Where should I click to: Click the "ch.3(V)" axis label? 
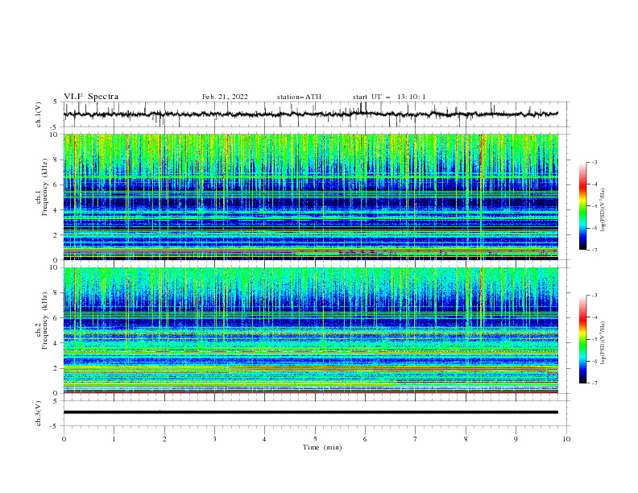(39, 413)
